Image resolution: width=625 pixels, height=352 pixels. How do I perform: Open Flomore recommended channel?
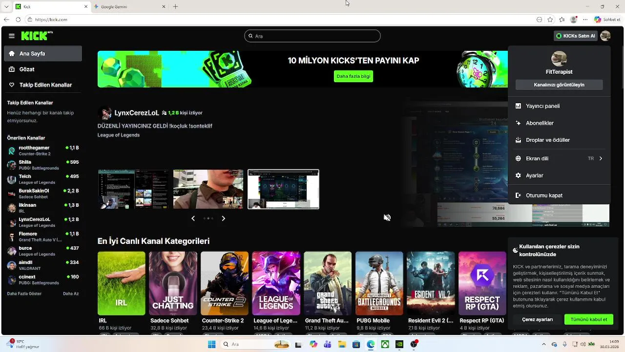click(43, 237)
